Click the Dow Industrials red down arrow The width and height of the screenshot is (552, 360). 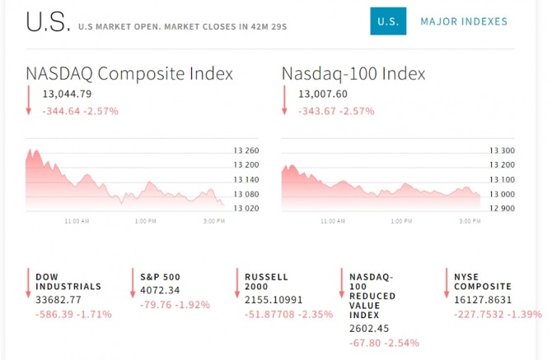tap(29, 283)
